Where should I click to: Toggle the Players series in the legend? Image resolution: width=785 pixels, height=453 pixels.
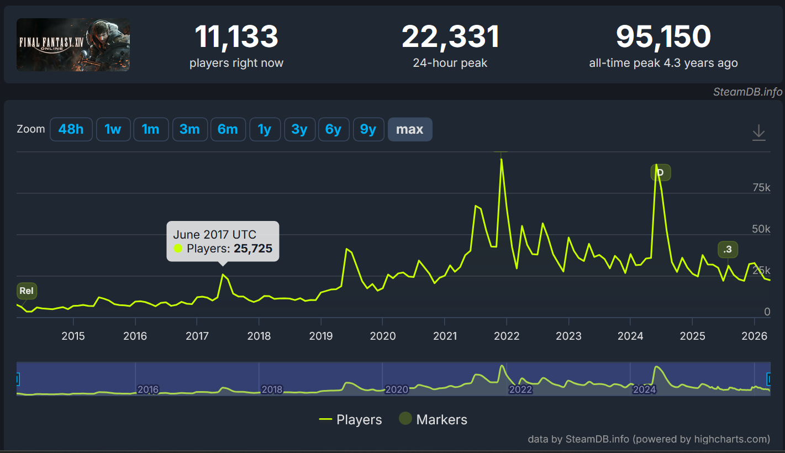point(350,420)
